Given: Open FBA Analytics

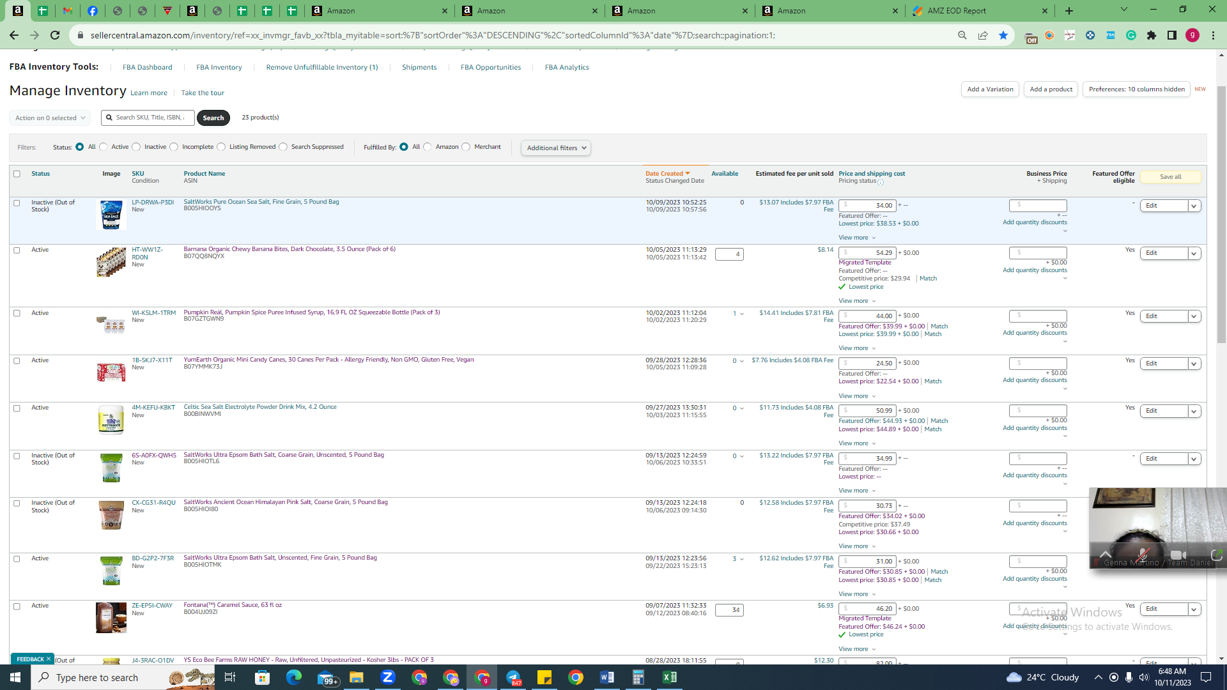Looking at the screenshot, I should 567,68.
